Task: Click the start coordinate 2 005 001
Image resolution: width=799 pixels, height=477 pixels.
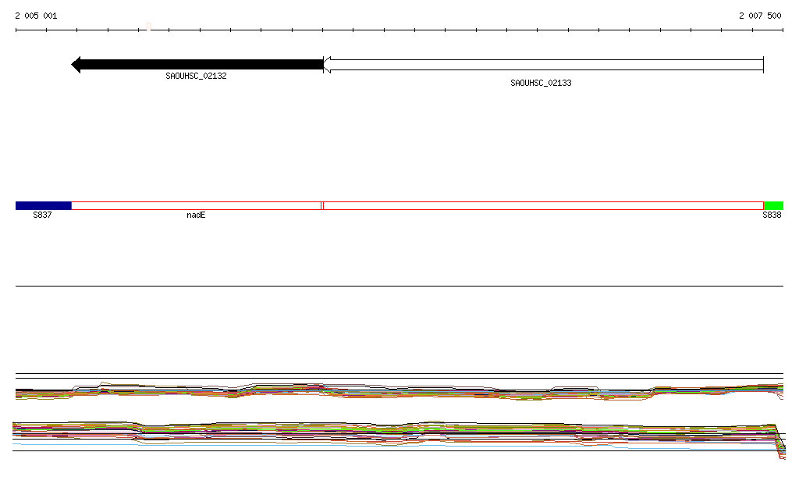Action: point(36,16)
